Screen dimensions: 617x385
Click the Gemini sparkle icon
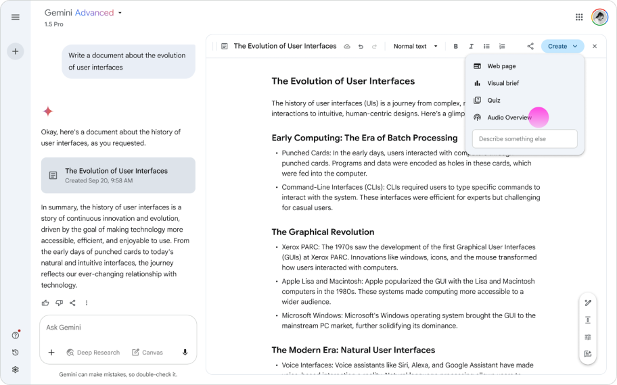(48, 111)
